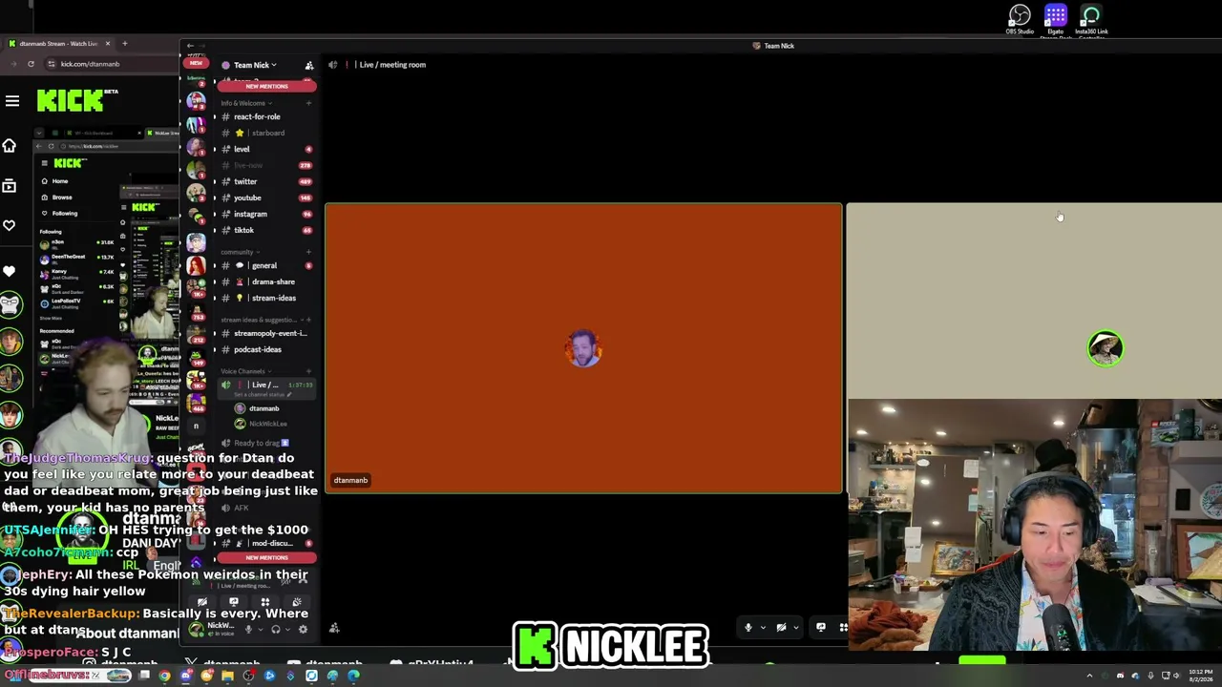Screen dimensions: 1222x687
Task: Open Kick browse sidebar icon
Action: tap(10, 186)
